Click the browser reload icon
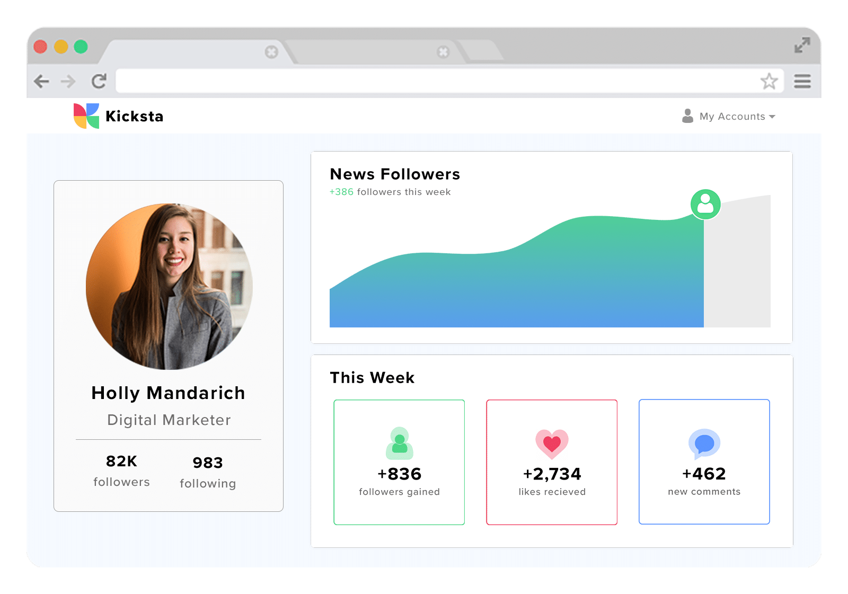This screenshot has width=848, height=594. [x=99, y=81]
